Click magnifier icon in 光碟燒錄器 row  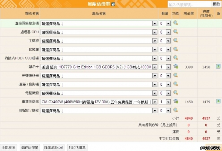176,75
